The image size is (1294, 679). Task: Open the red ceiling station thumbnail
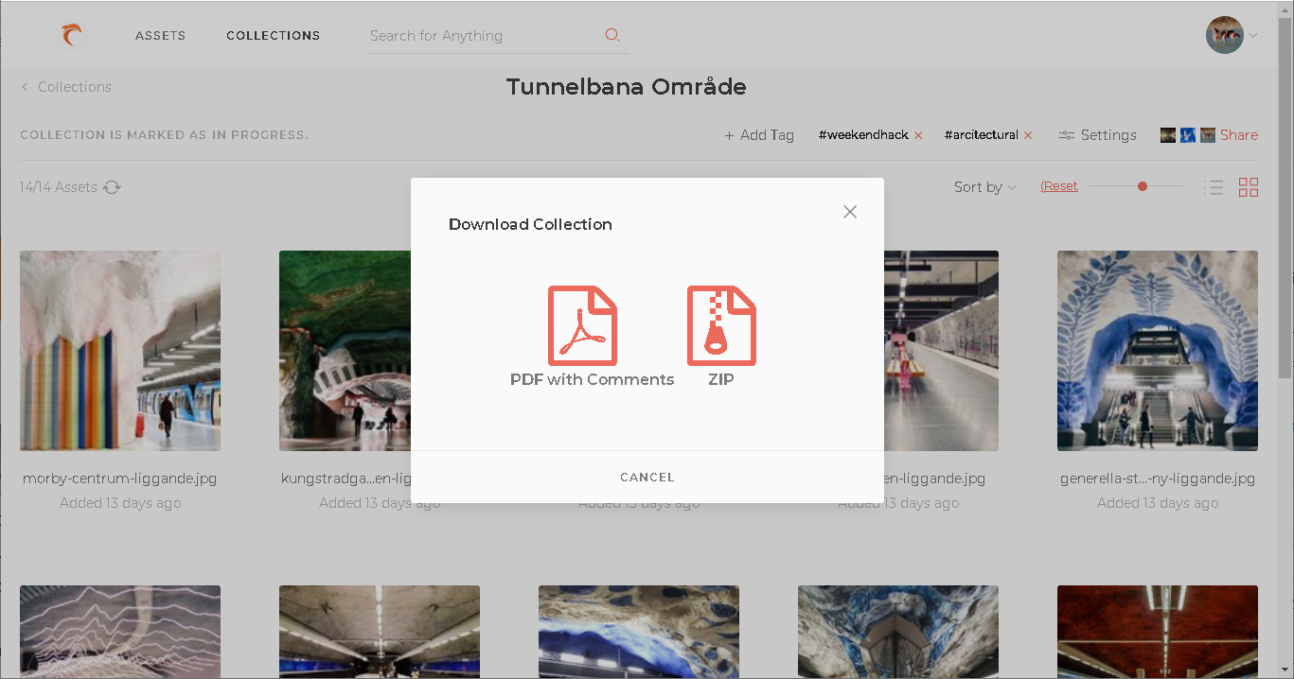pyautogui.click(x=1158, y=632)
